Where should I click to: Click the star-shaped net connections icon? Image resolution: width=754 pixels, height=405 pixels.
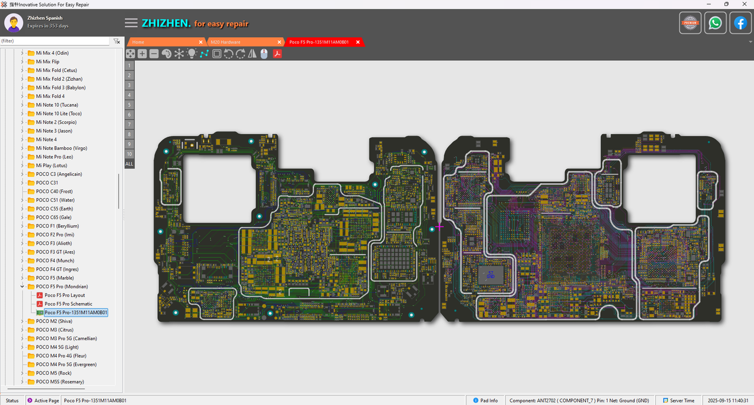point(179,54)
